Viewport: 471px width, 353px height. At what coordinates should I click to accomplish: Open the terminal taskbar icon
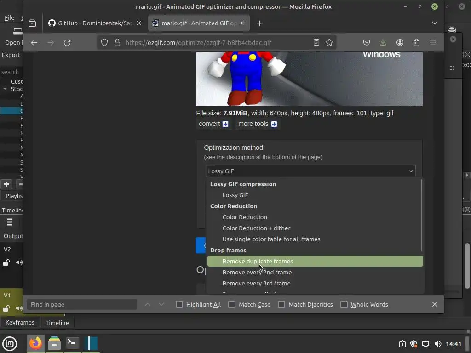pyautogui.click(x=72, y=343)
